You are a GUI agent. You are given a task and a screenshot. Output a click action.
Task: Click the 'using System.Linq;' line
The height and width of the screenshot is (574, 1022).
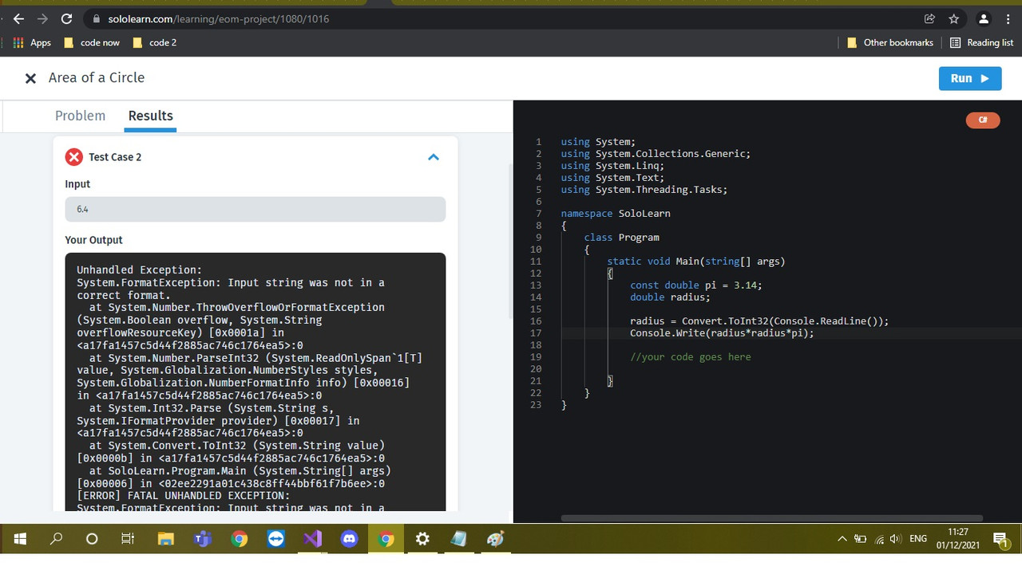click(x=612, y=166)
